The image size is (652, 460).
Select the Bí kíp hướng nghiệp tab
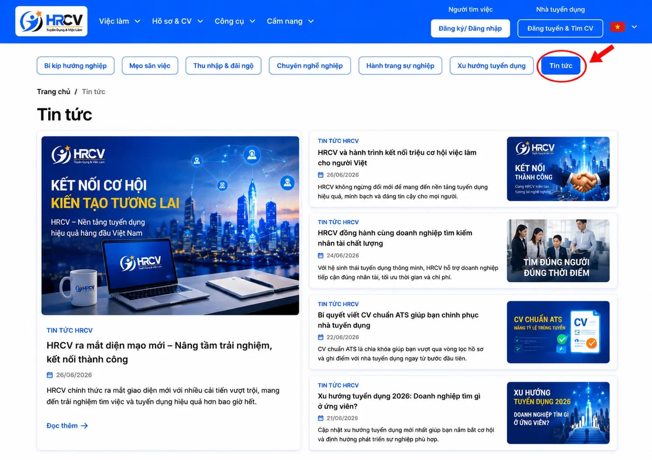[75, 65]
